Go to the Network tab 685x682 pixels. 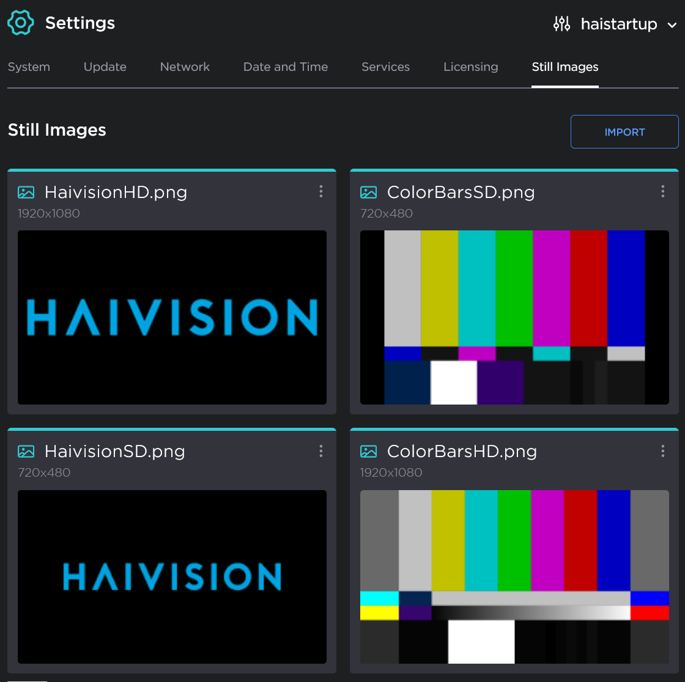point(185,67)
